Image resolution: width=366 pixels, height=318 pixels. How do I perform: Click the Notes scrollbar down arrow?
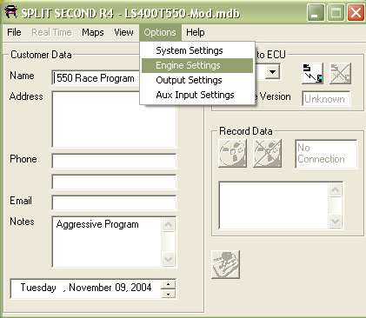pyautogui.click(x=169, y=259)
